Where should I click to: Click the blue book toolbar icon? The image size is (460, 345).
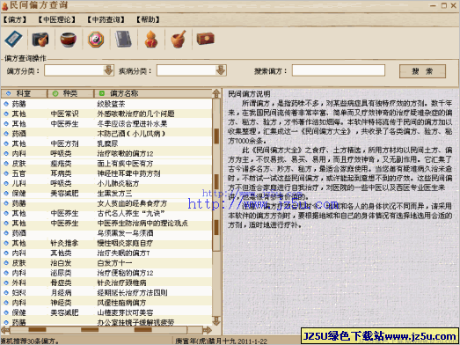point(13,39)
